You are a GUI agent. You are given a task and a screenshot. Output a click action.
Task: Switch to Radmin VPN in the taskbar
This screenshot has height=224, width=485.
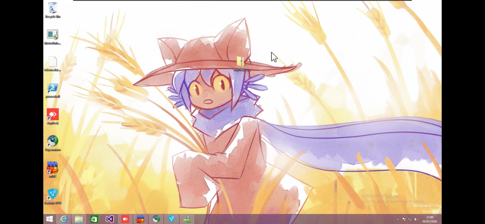tap(172, 219)
